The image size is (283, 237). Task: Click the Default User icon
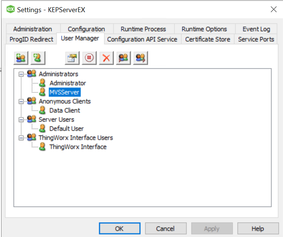[42, 128]
